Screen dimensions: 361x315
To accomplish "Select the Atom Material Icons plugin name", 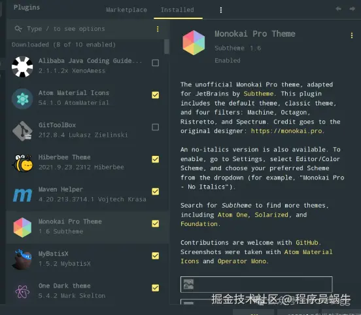I will click(x=74, y=93).
